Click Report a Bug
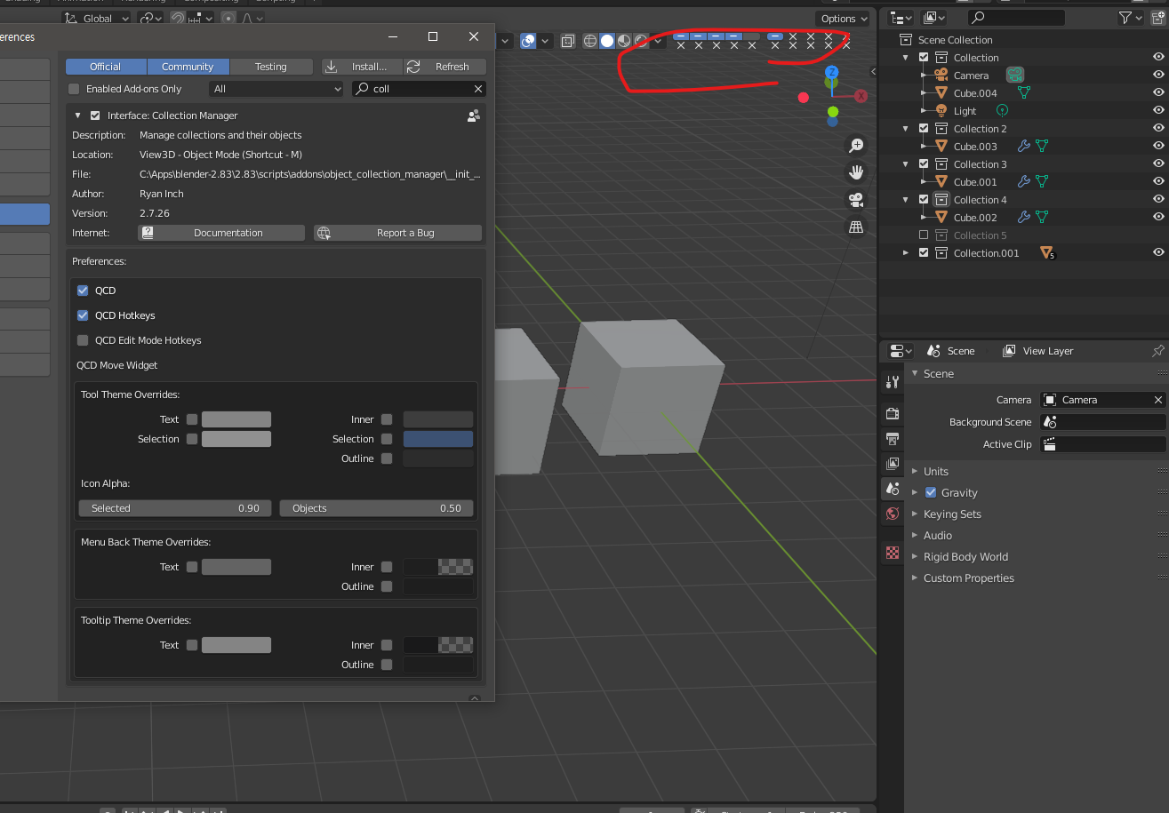 [x=398, y=233]
